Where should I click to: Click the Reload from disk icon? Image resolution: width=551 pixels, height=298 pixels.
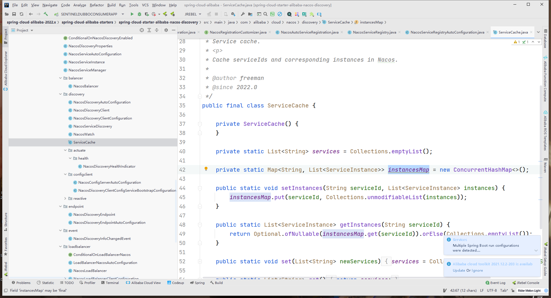click(x=22, y=14)
